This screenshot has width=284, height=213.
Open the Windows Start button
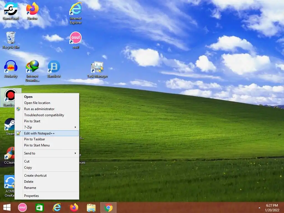pyautogui.click(x=7, y=207)
